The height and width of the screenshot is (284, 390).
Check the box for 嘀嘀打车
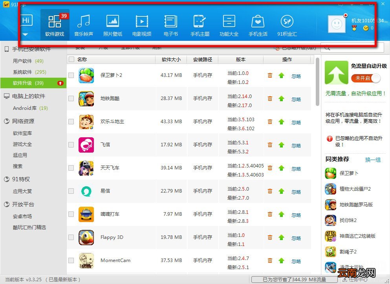point(71,214)
